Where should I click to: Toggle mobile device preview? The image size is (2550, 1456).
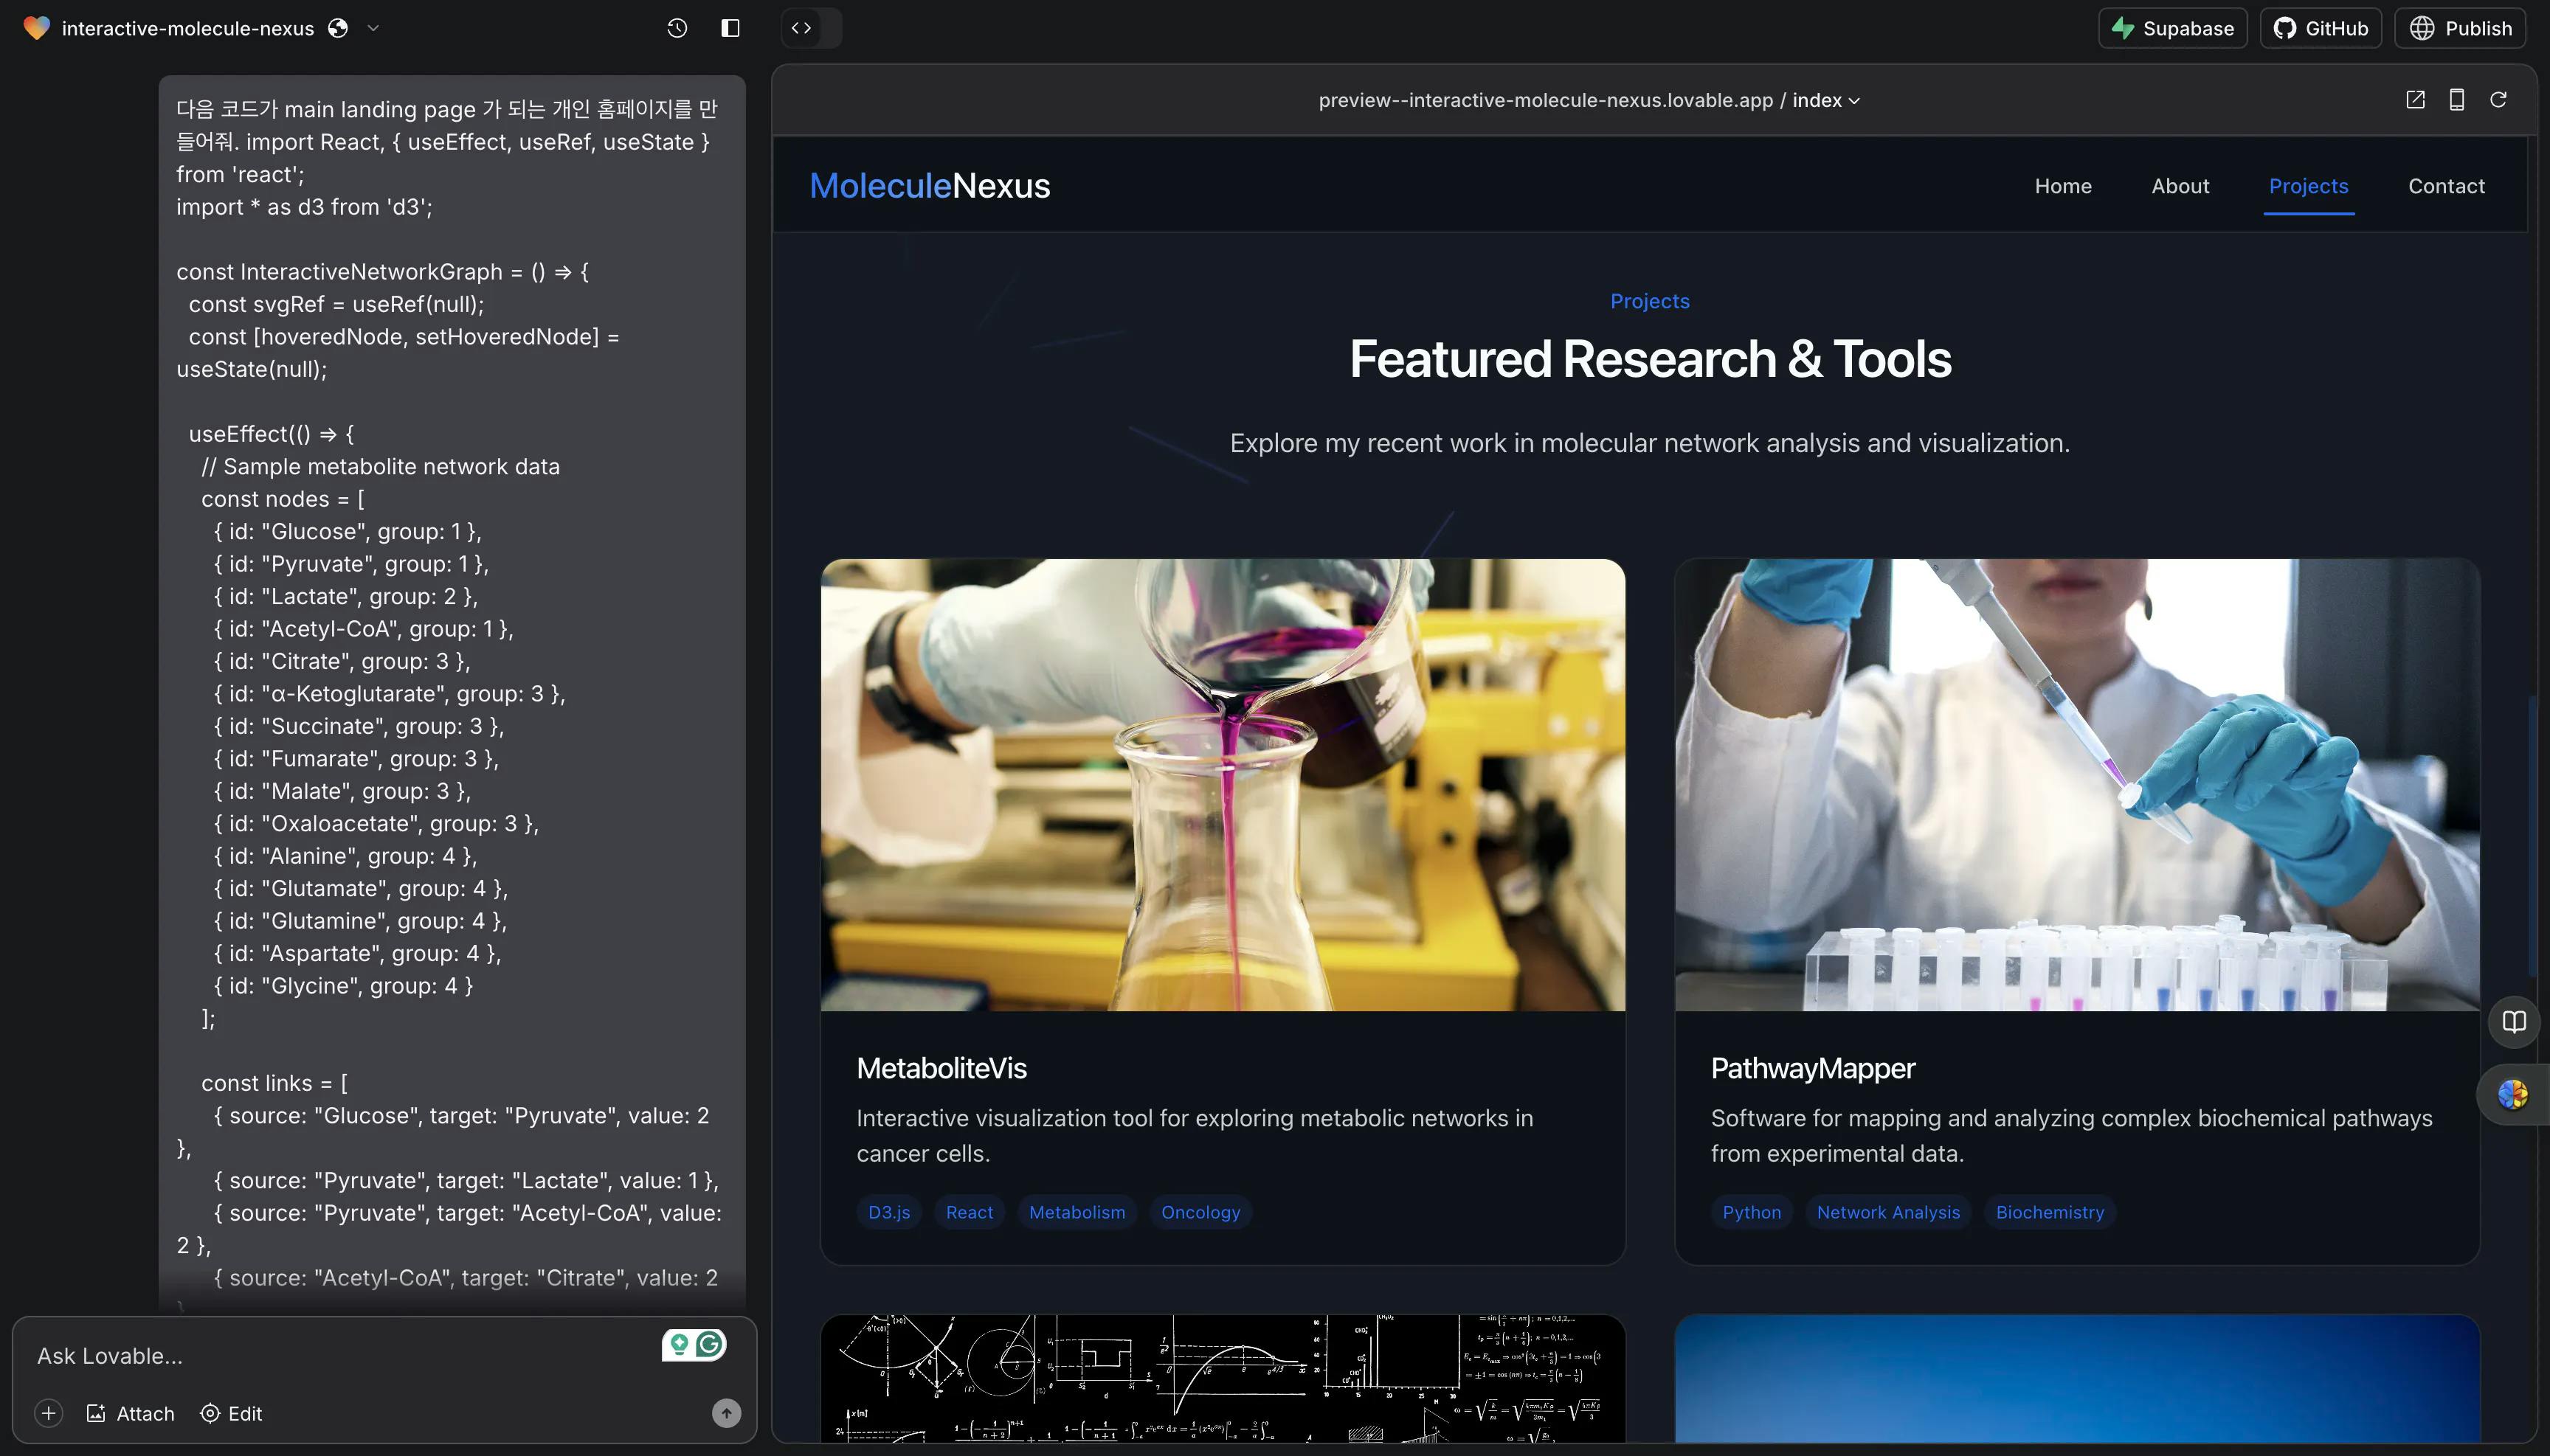pyautogui.click(x=2456, y=100)
